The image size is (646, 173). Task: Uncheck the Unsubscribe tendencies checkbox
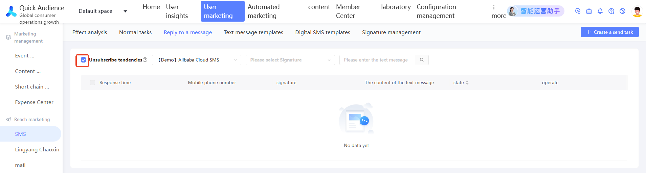point(83,60)
